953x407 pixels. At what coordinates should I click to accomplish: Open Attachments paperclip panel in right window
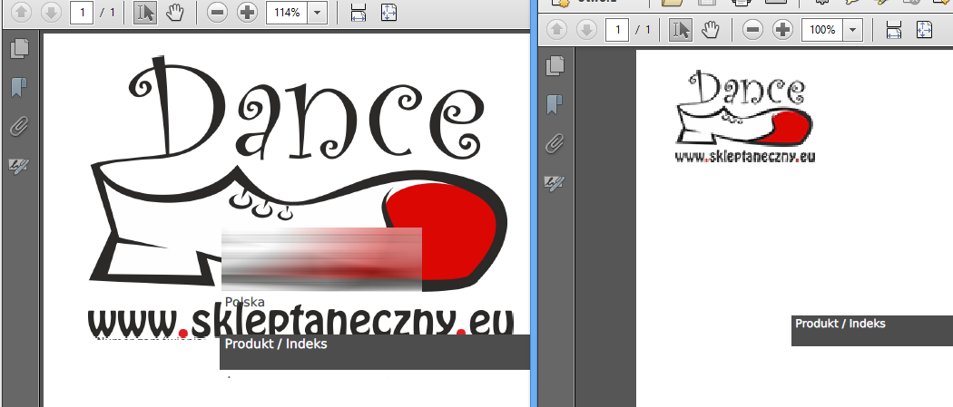[555, 144]
